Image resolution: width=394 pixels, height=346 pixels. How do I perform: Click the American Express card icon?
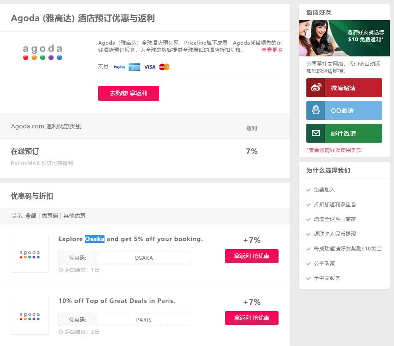tap(134, 67)
